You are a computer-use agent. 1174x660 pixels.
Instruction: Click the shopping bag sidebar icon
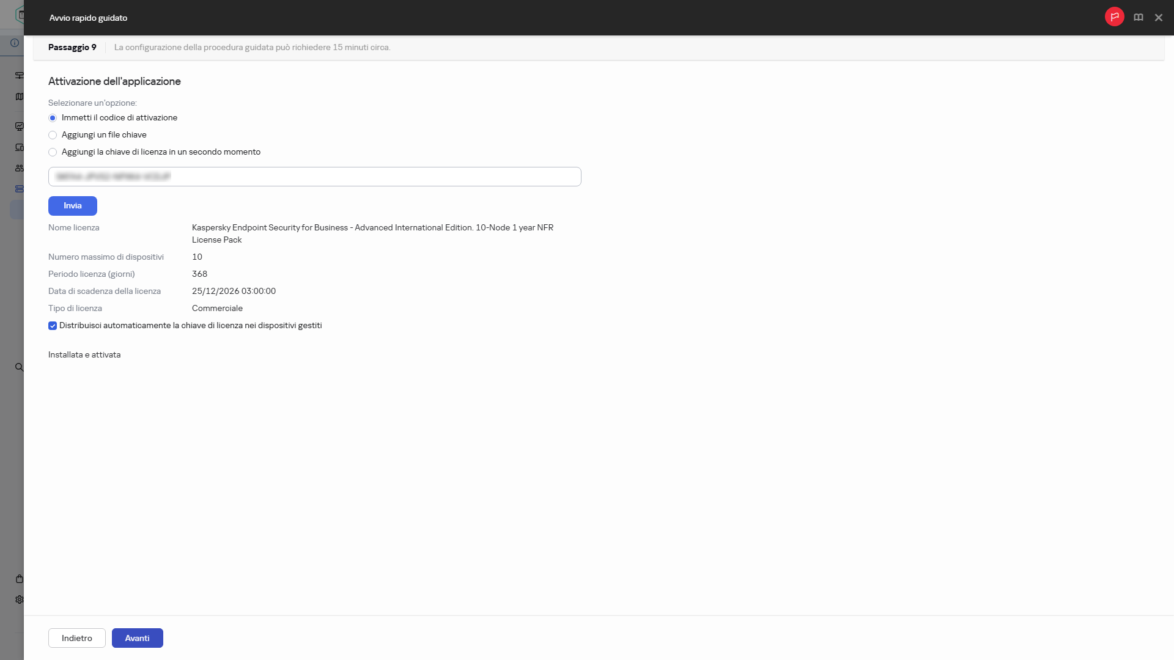click(19, 579)
